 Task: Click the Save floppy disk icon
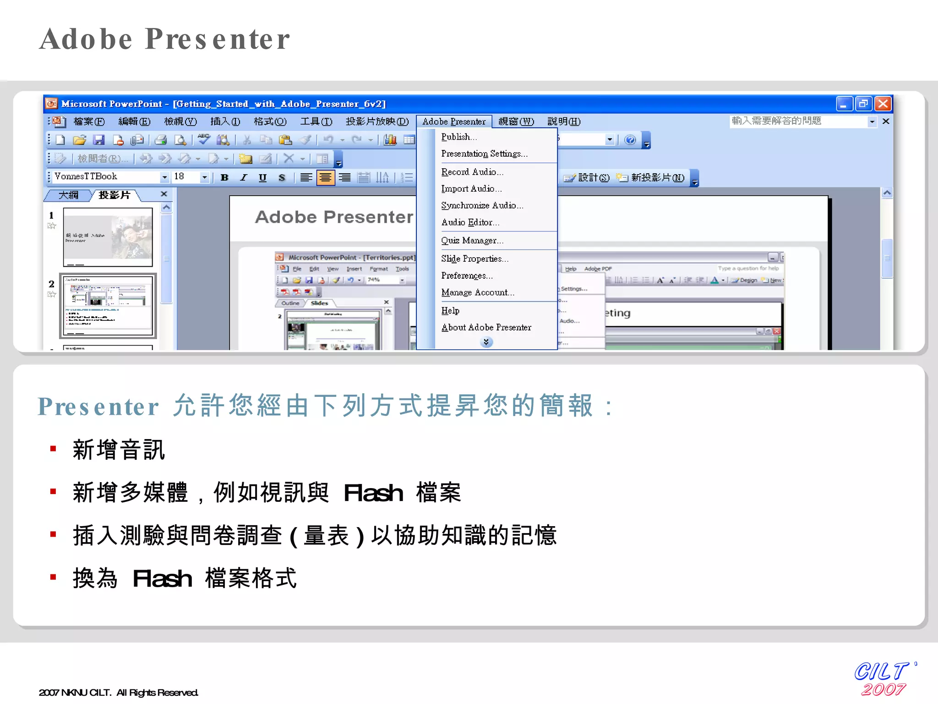tap(99, 140)
